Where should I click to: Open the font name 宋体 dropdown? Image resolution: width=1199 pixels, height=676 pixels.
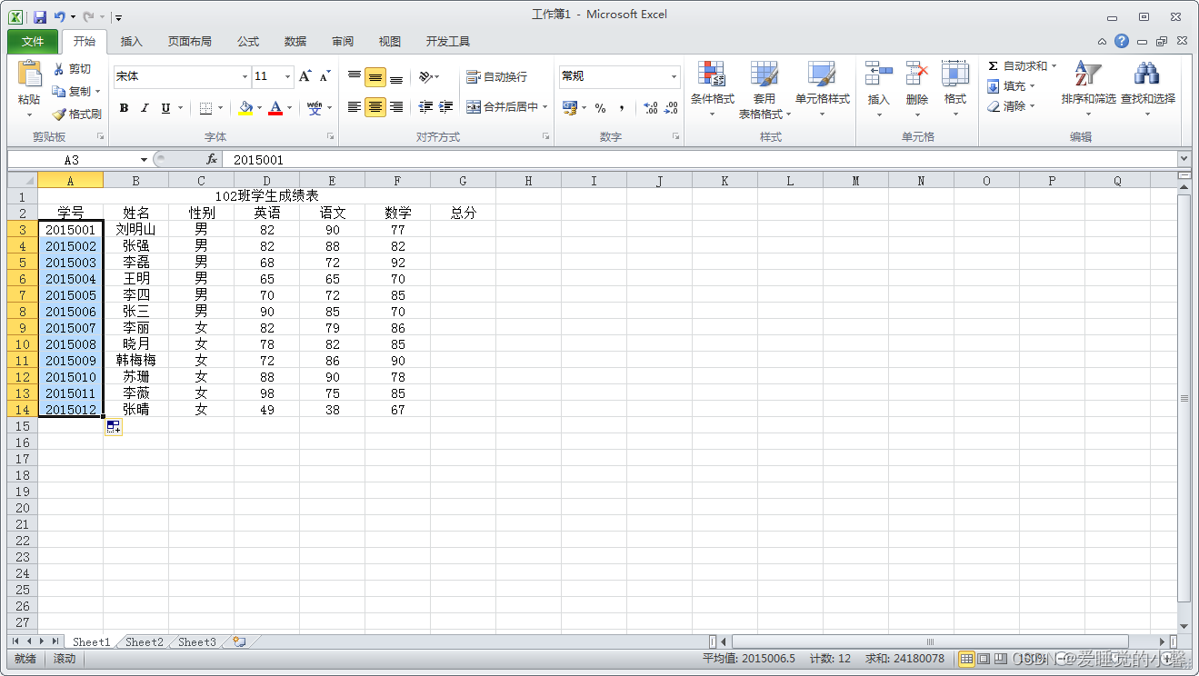coord(245,77)
